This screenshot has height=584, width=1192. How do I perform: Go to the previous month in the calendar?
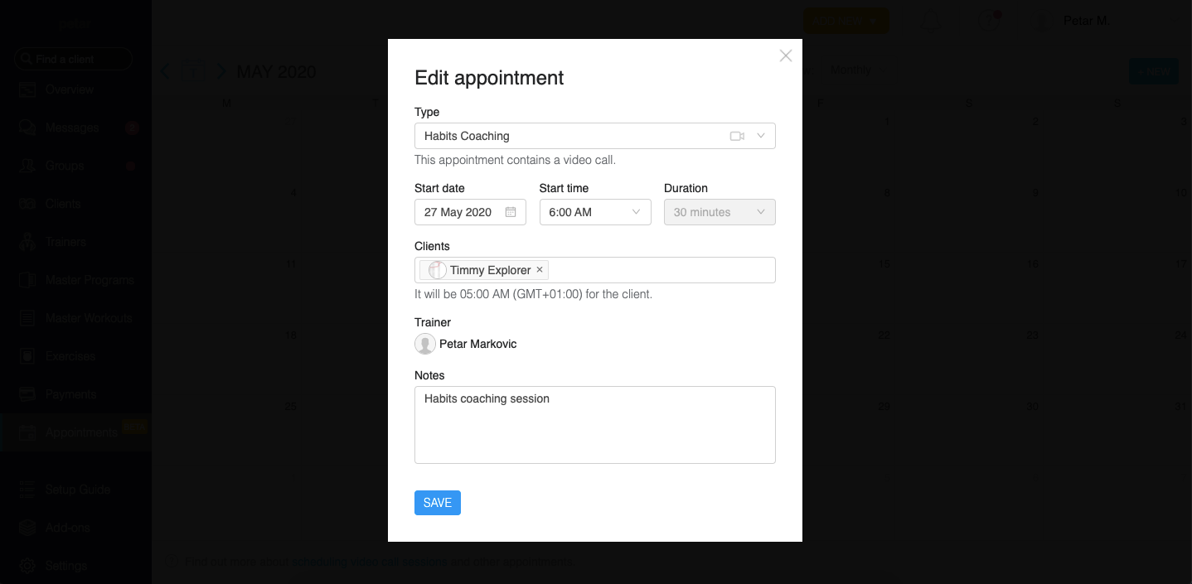coord(165,71)
